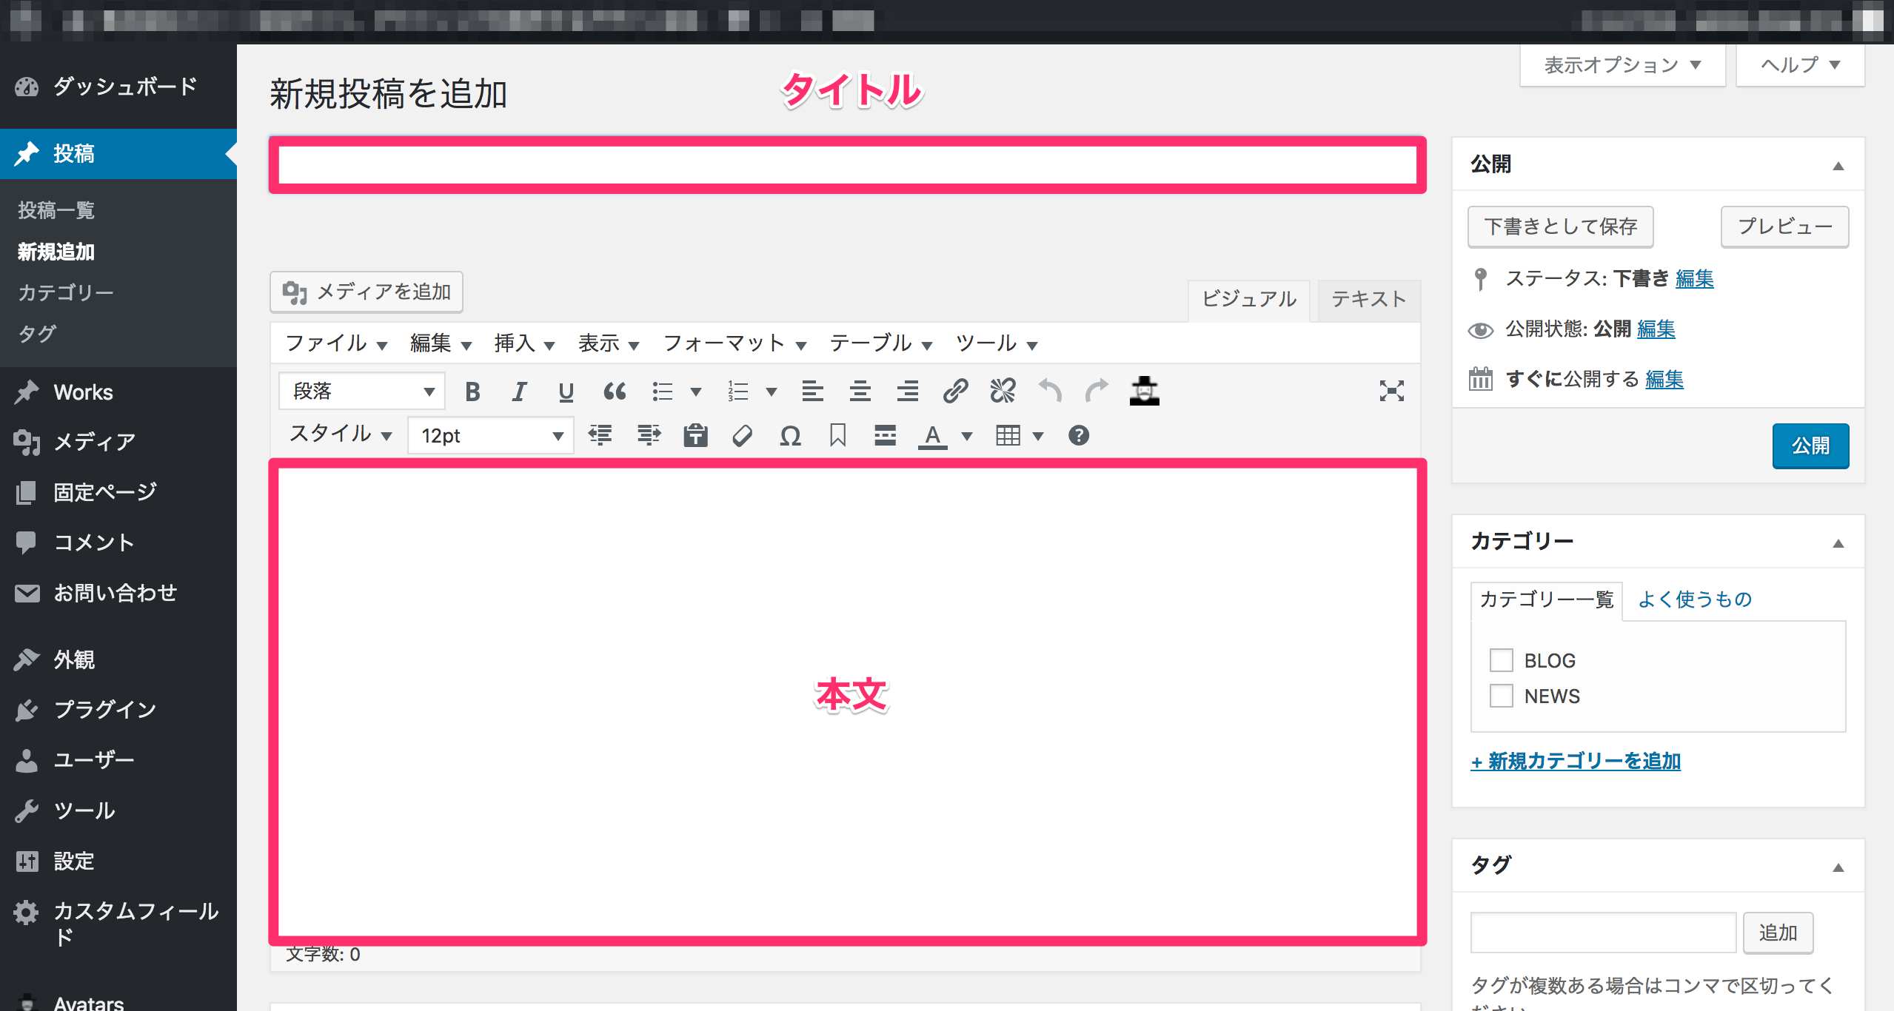Image resolution: width=1894 pixels, height=1011 pixels.
Task: Click the blockquote icon
Action: tap(614, 391)
